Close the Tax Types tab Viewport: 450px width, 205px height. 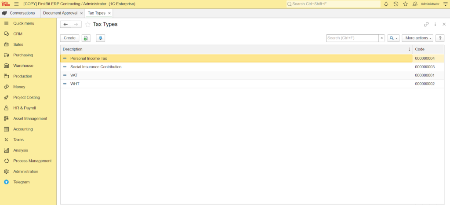coord(110,13)
